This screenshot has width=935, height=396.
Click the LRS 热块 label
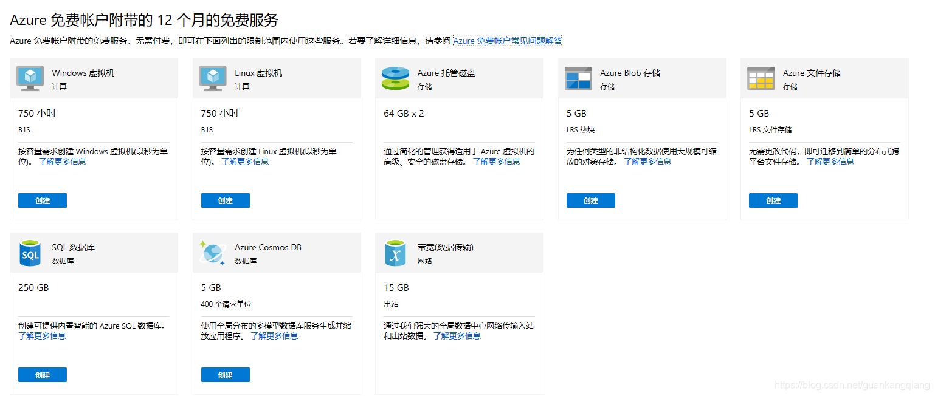click(581, 130)
